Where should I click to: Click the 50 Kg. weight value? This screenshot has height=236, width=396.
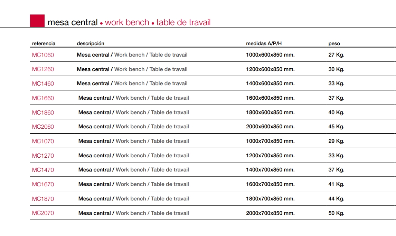pyautogui.click(x=336, y=213)
